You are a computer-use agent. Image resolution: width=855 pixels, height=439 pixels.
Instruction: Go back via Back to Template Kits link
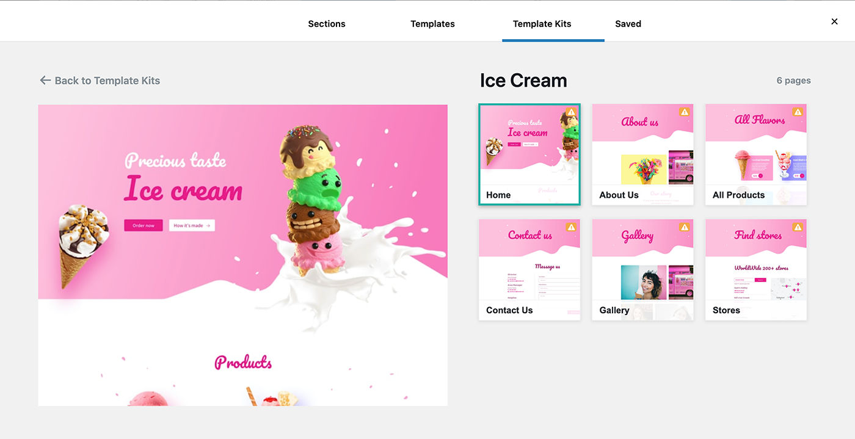point(100,81)
